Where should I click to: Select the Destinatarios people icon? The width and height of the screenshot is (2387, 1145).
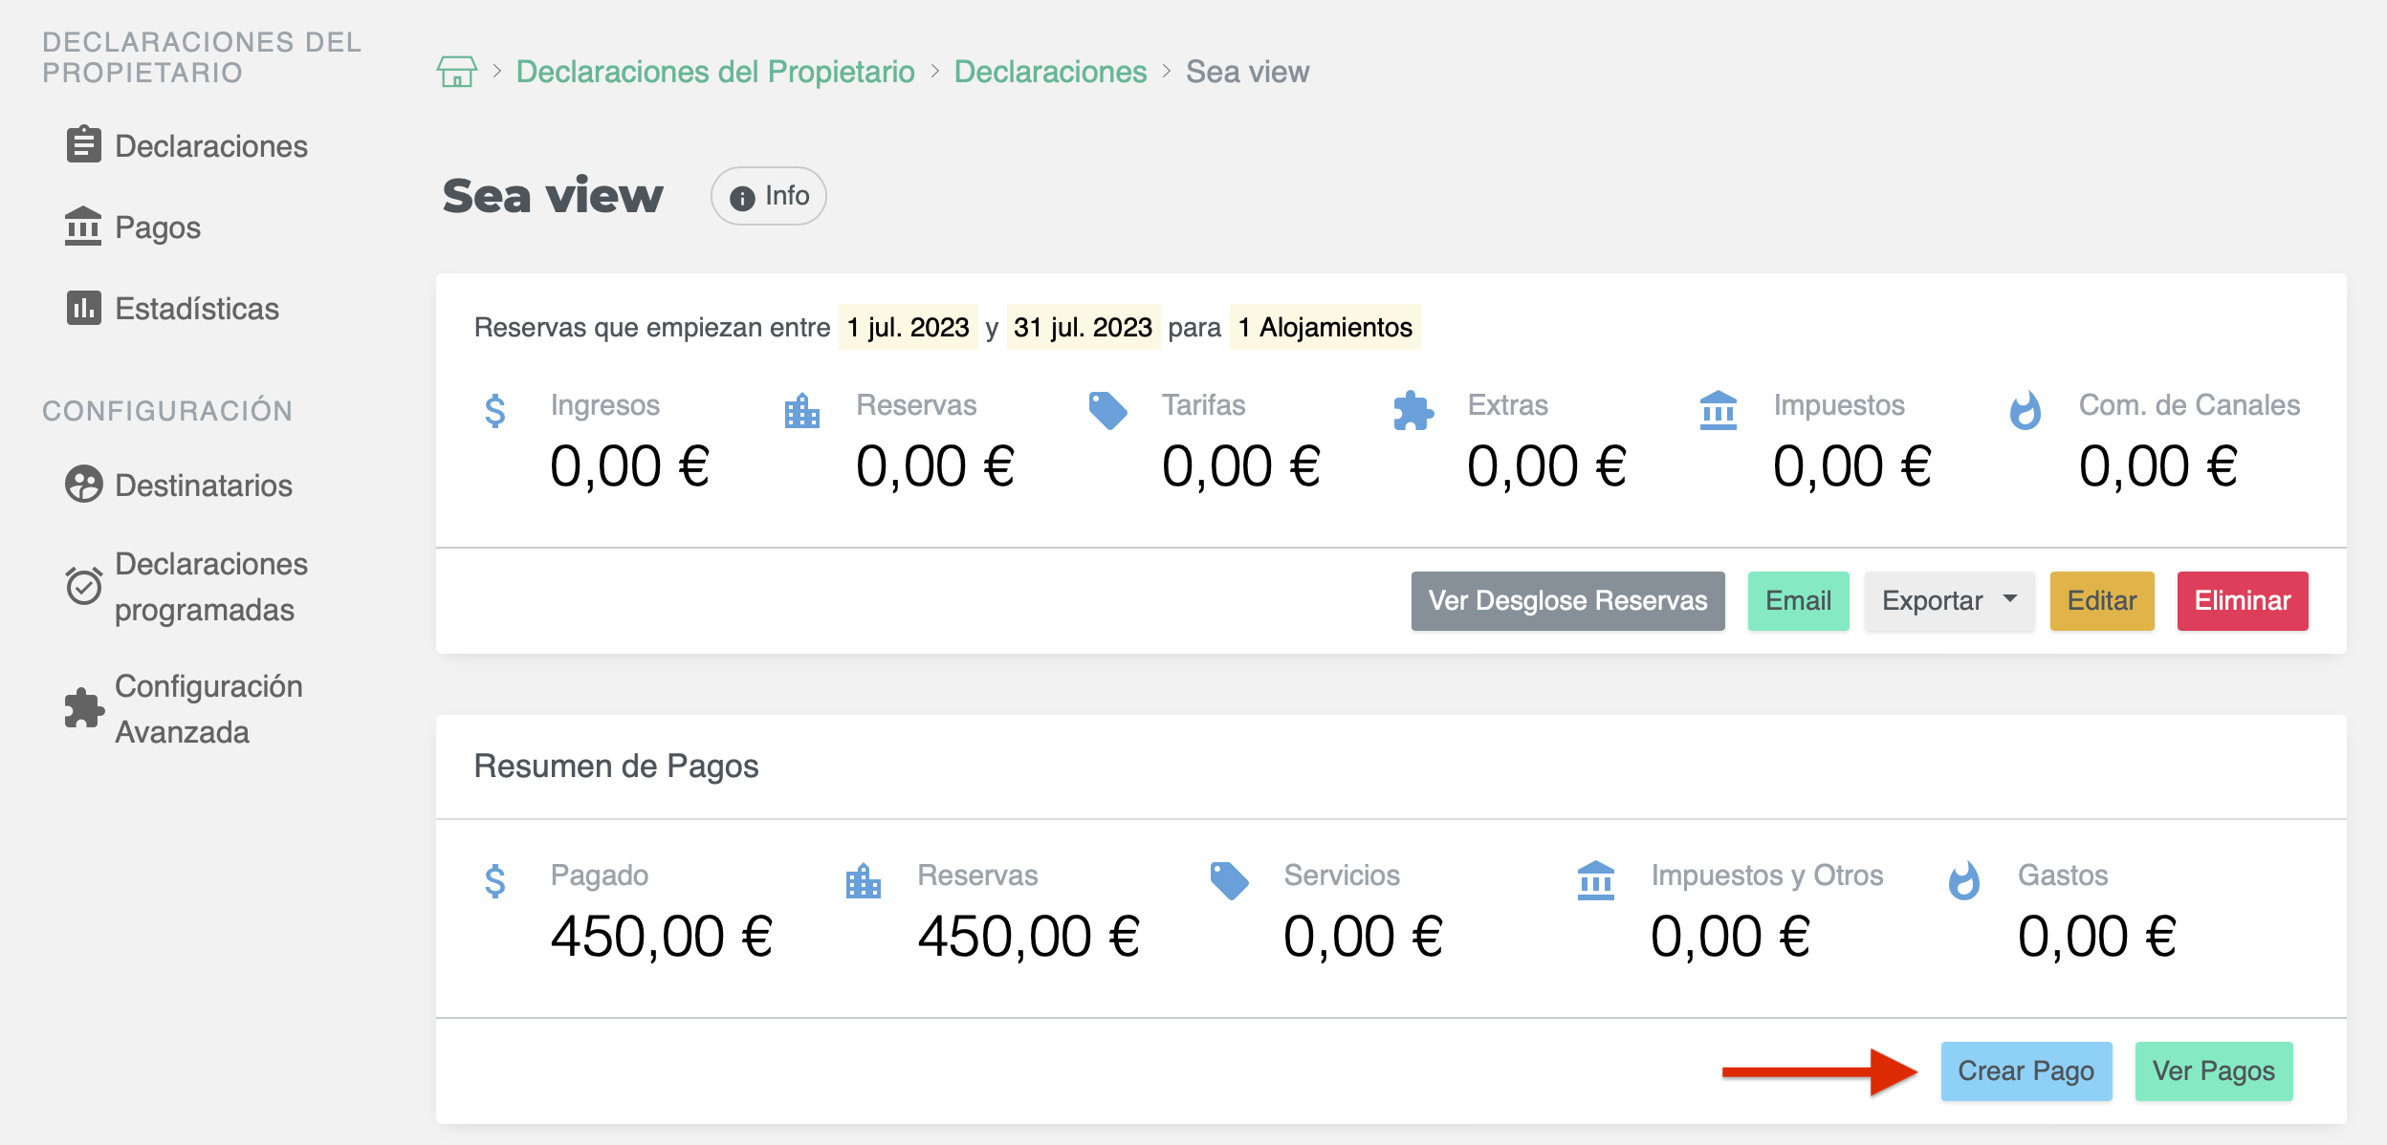pos(83,485)
